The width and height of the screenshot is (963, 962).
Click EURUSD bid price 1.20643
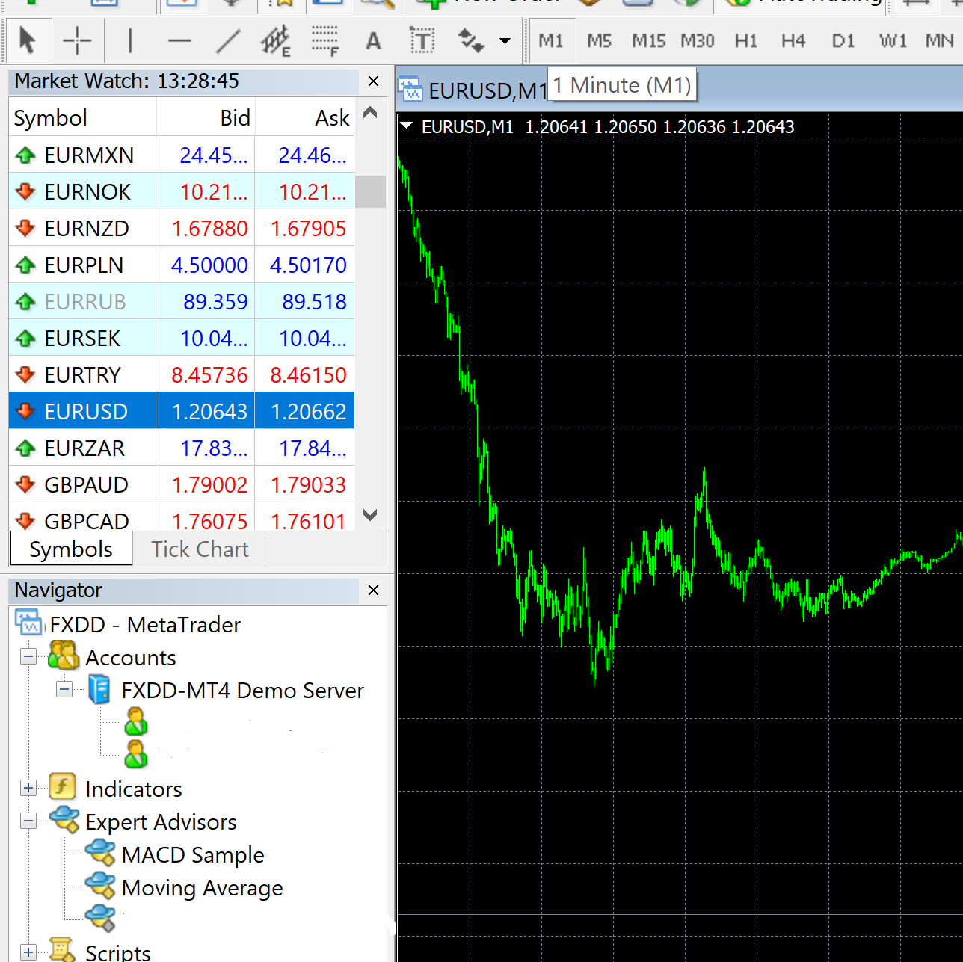209,411
